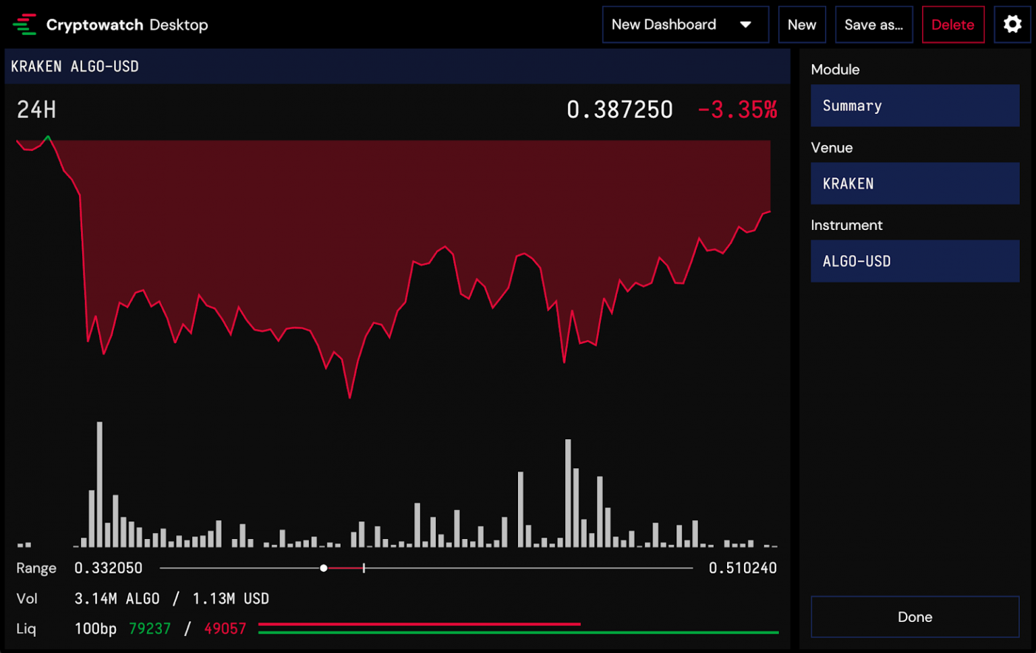Create a new dashboard with New button
This screenshot has width=1036, height=653.
802,24
